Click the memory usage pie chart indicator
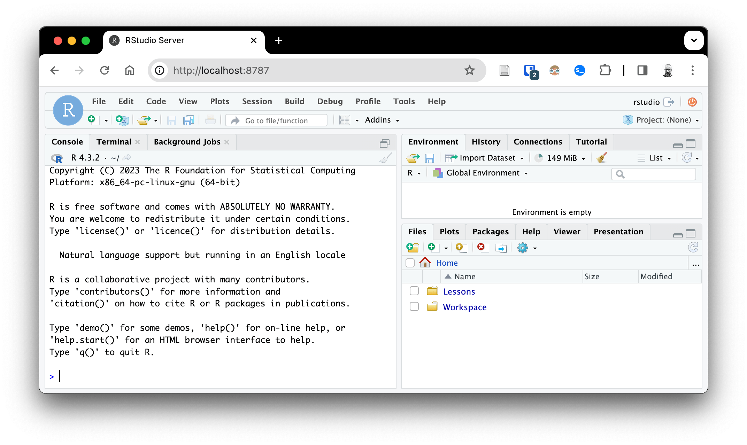 (539, 157)
